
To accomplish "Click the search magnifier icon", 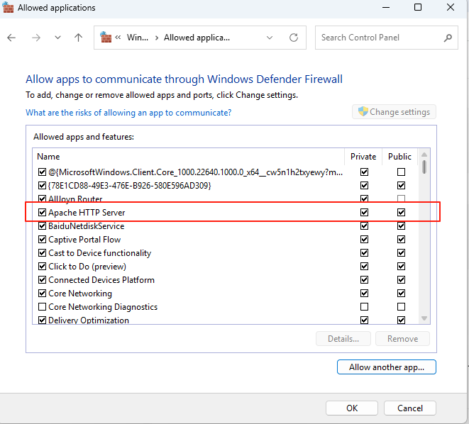I will click(448, 38).
